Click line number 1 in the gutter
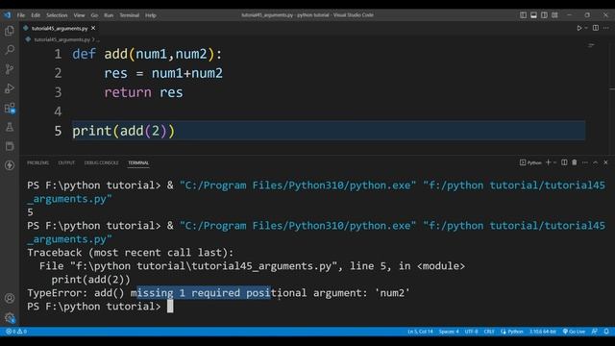Viewport: 615px width, 346px height. tap(58, 54)
